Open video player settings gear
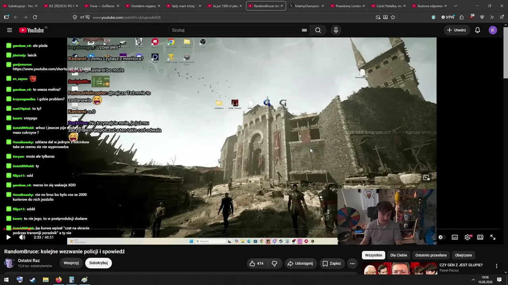 468,237
